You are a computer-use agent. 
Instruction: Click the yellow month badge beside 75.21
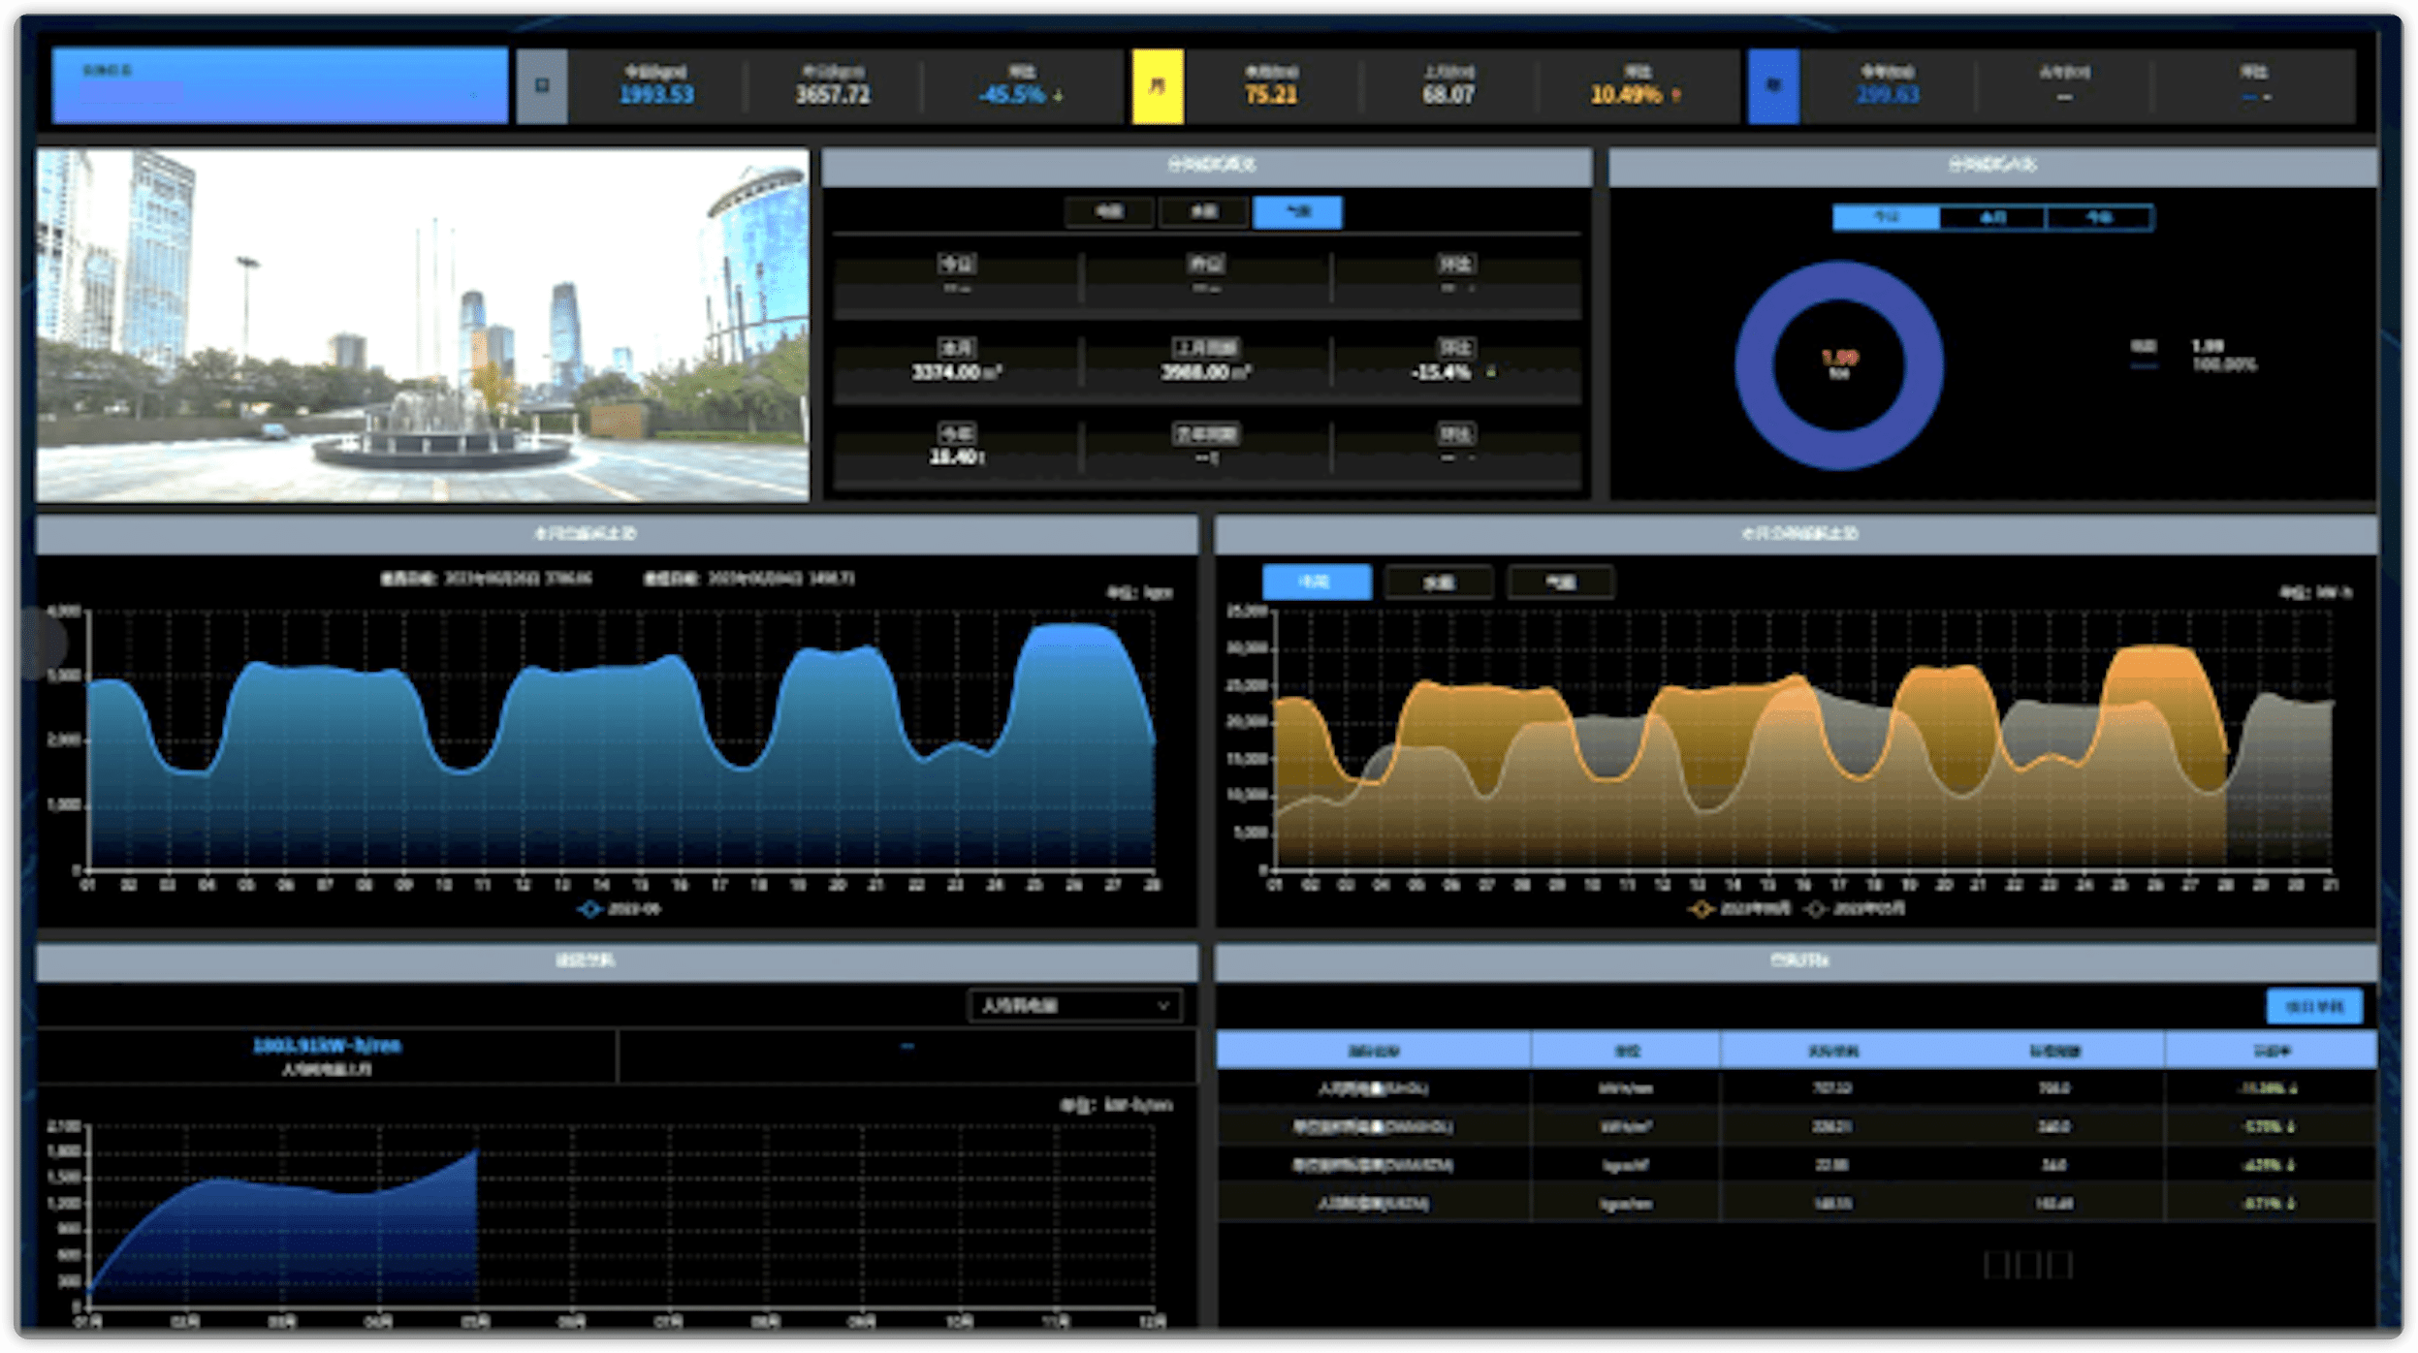tap(1158, 86)
